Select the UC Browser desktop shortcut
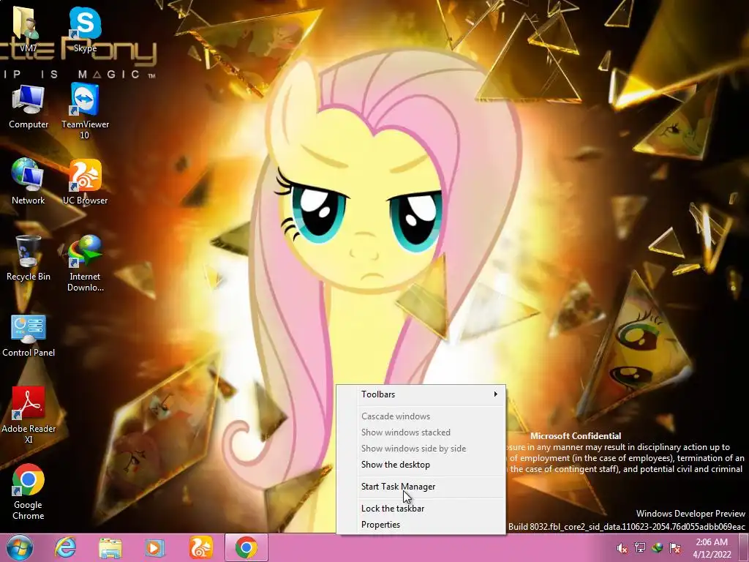 [85, 181]
